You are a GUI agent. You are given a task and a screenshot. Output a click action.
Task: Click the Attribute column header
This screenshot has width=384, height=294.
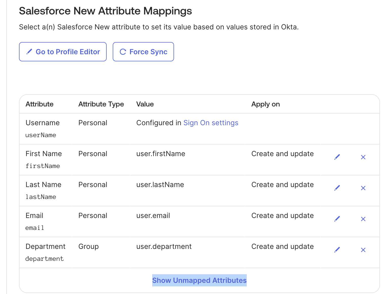point(40,104)
